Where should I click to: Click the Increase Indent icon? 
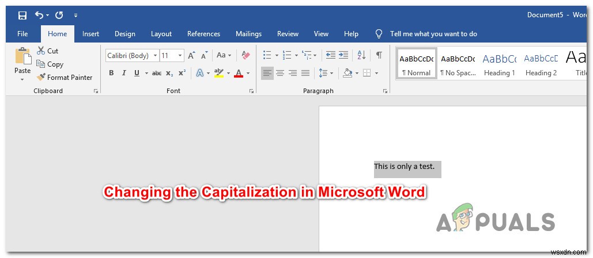click(345, 55)
